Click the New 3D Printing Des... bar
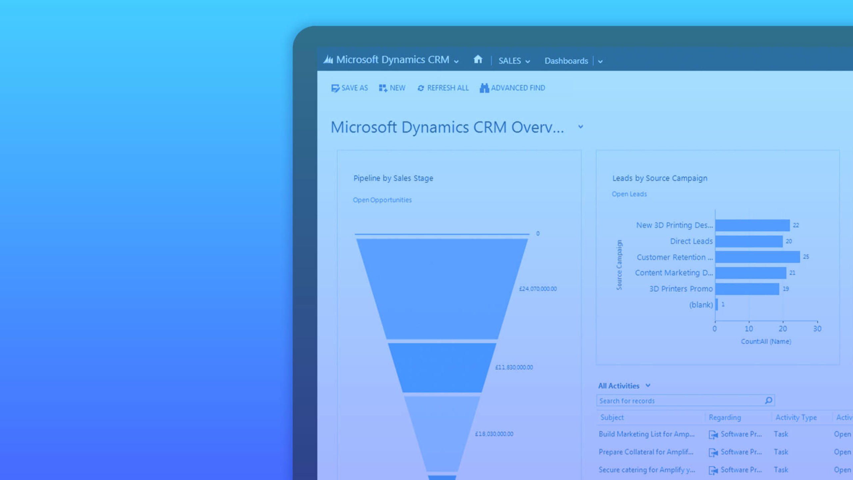The image size is (853, 480). tap(752, 225)
